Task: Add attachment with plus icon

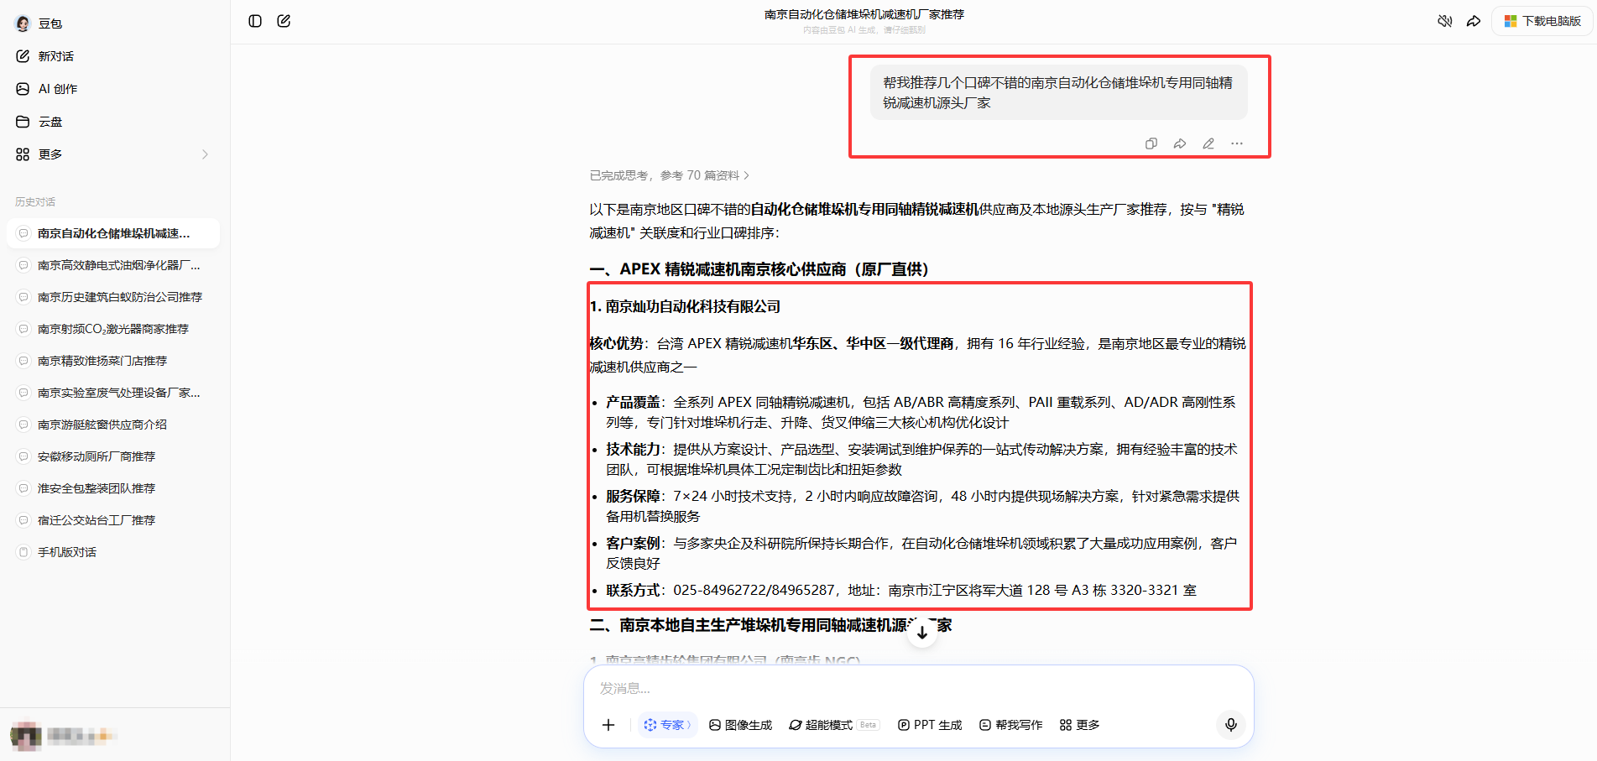Action: tap(608, 725)
